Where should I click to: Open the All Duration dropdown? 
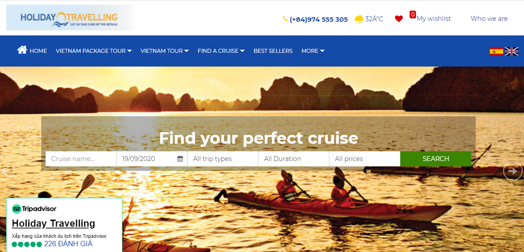click(294, 159)
